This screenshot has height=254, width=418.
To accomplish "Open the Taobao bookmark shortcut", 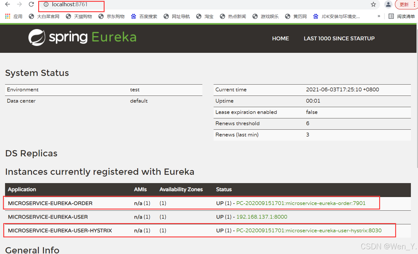I will coord(205,16).
